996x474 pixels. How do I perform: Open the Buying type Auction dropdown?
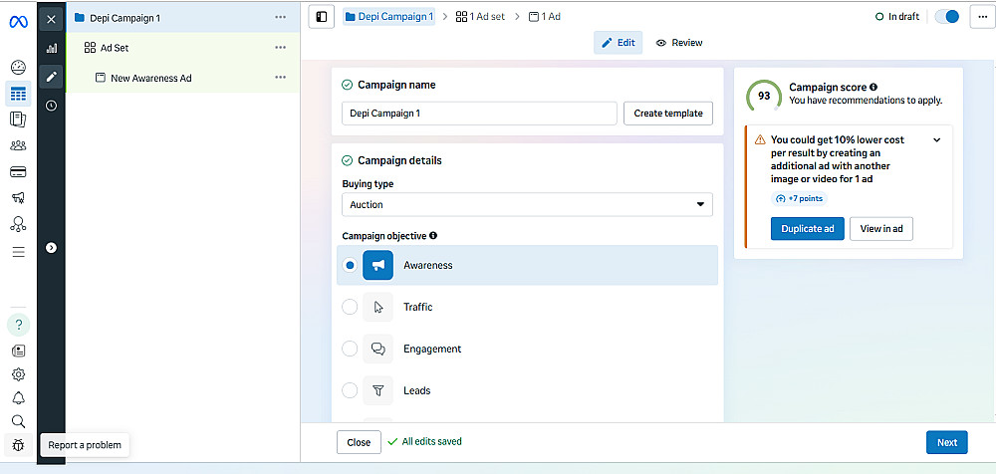click(527, 205)
